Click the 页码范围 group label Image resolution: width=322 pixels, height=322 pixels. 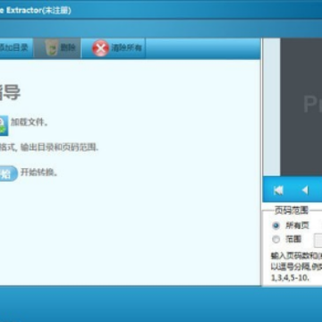[x=292, y=210]
